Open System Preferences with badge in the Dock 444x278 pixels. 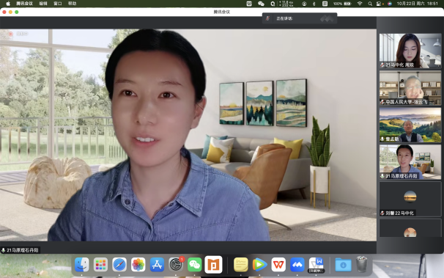[176, 265]
